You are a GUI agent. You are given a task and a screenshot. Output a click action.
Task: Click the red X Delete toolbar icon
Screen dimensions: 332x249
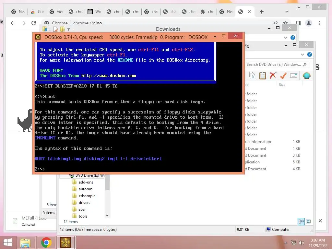tap(273, 76)
